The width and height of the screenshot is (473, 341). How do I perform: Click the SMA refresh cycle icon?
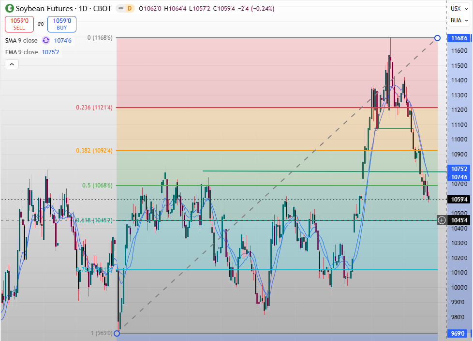[46, 41]
